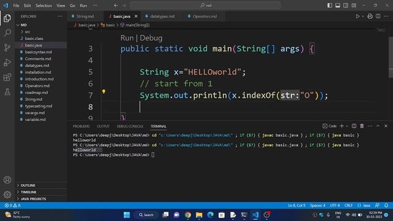
Task: Split the terminal icon
Action: (354, 126)
